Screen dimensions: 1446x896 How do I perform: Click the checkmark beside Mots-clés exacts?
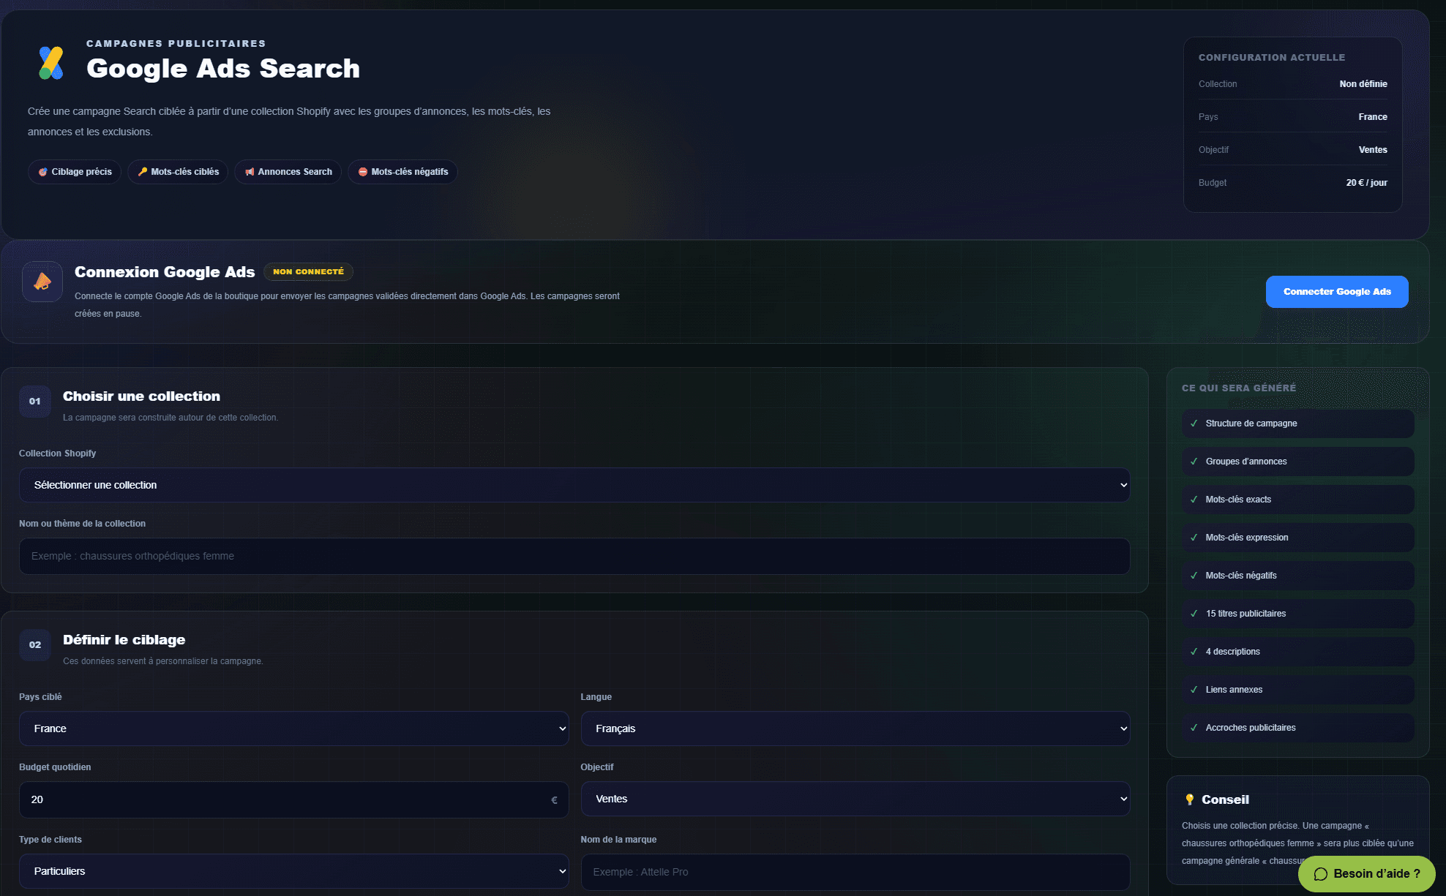click(1194, 500)
